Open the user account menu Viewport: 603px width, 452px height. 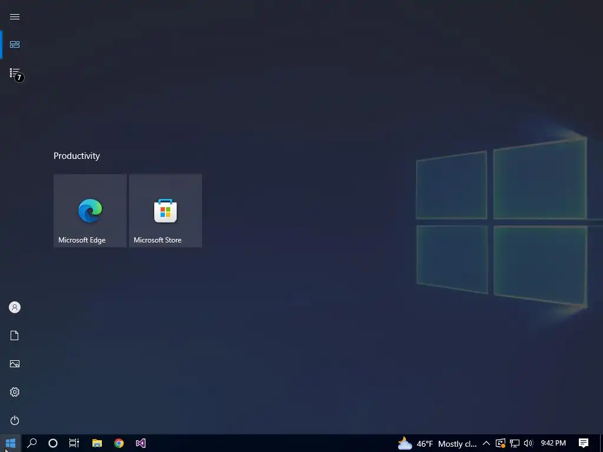[x=15, y=307]
